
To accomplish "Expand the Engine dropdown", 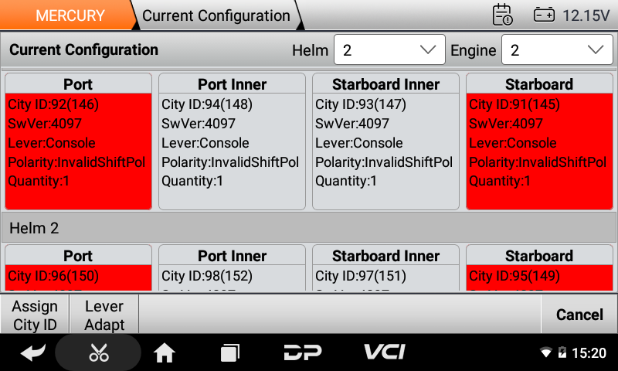I will point(557,50).
